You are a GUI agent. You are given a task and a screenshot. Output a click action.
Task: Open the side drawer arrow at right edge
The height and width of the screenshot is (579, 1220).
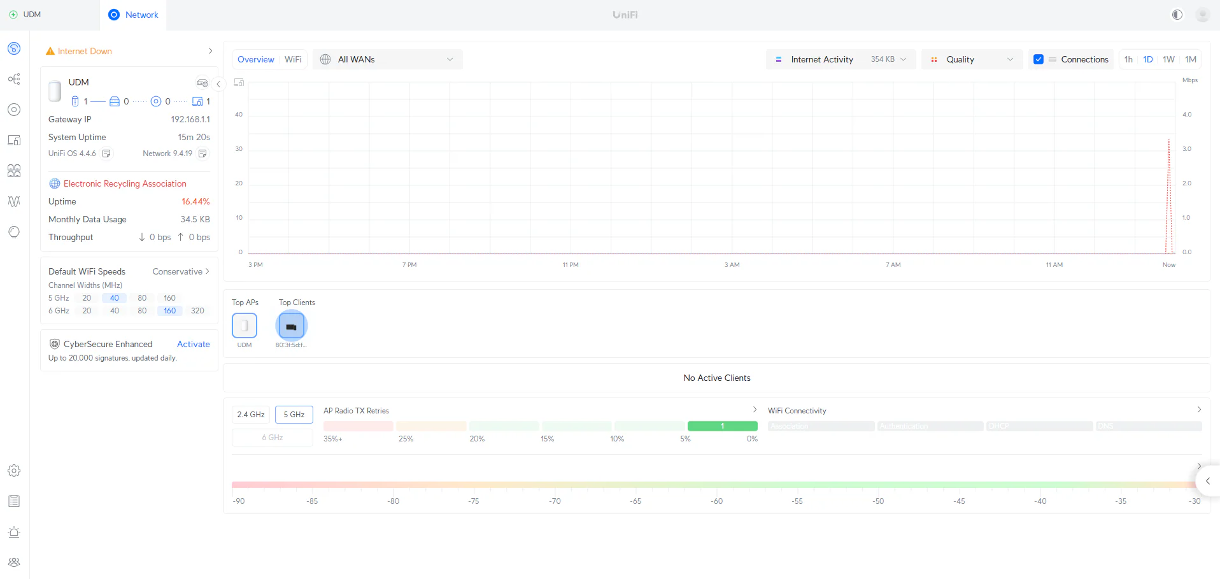(1208, 481)
